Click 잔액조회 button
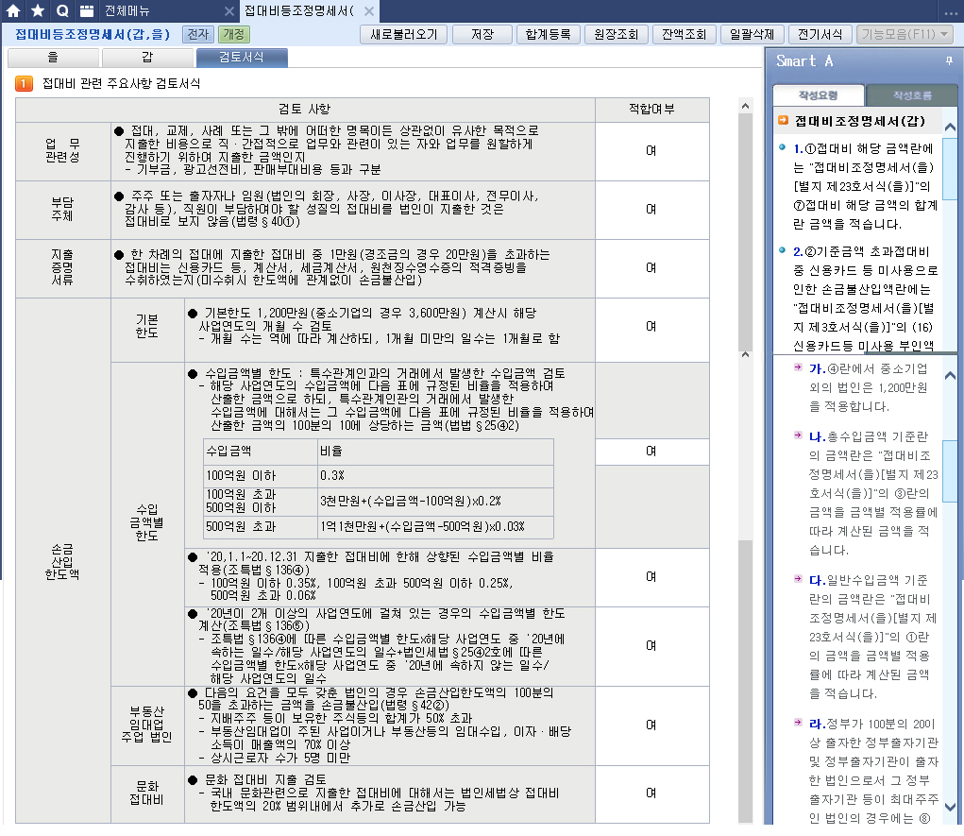964x836 pixels. point(684,34)
